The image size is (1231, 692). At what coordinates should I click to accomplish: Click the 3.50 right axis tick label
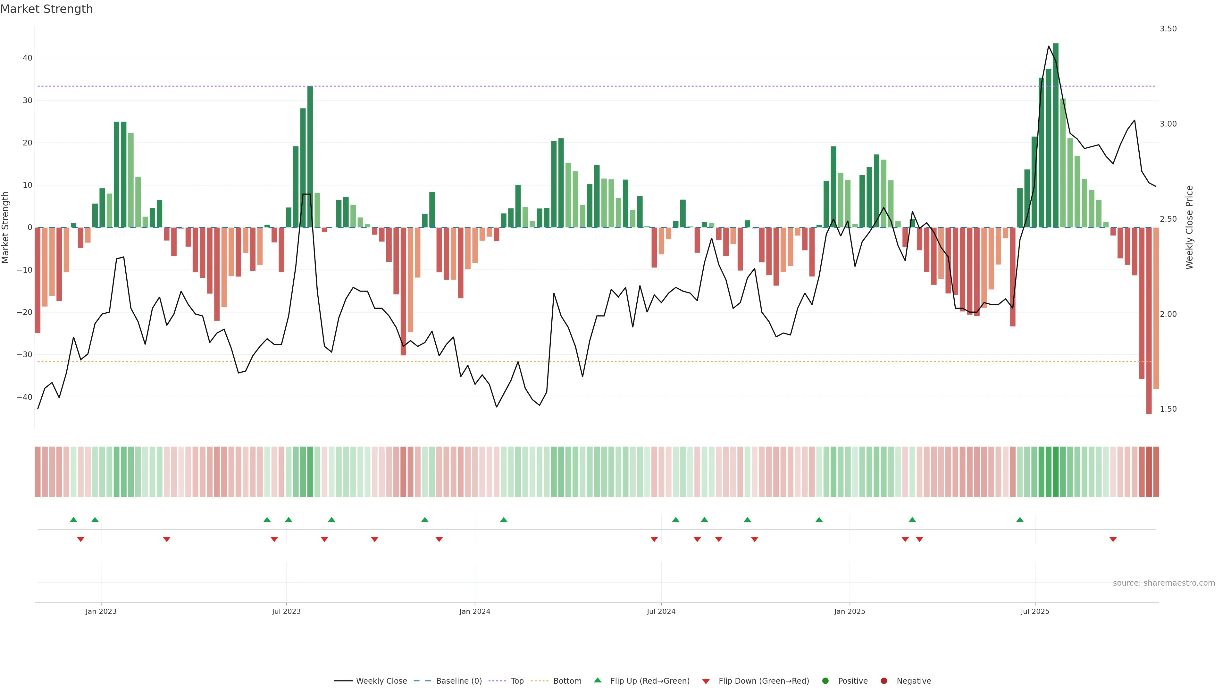[x=1168, y=29]
